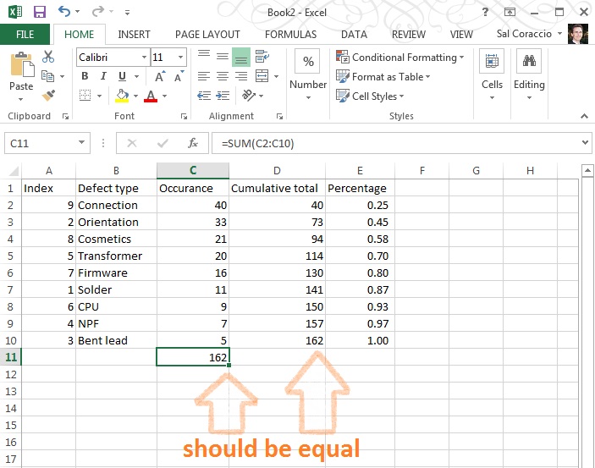This screenshot has width=595, height=468.
Task: Click the Format Painter brush icon
Action: pyautogui.click(x=48, y=95)
